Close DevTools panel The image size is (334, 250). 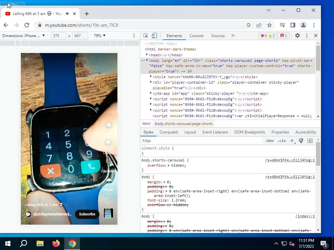[316, 36]
